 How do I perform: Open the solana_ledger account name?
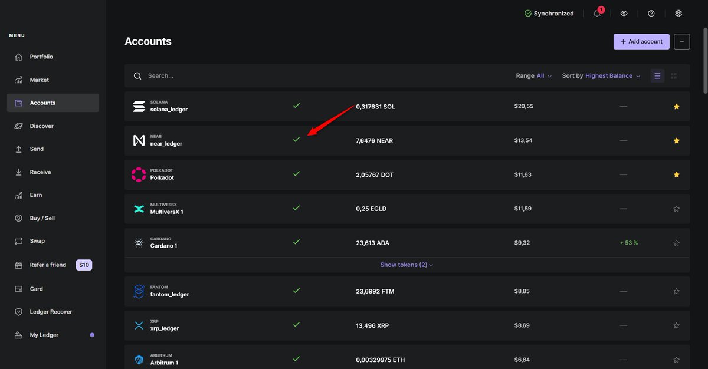[x=169, y=110]
